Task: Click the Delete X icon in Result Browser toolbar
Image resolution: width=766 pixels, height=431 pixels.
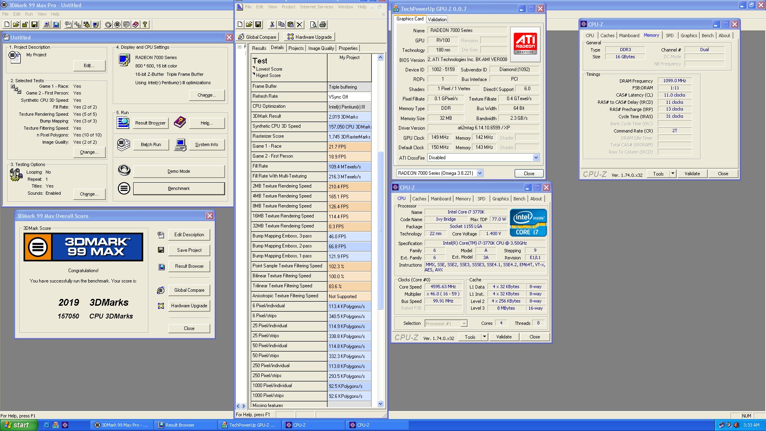Action: (300, 25)
